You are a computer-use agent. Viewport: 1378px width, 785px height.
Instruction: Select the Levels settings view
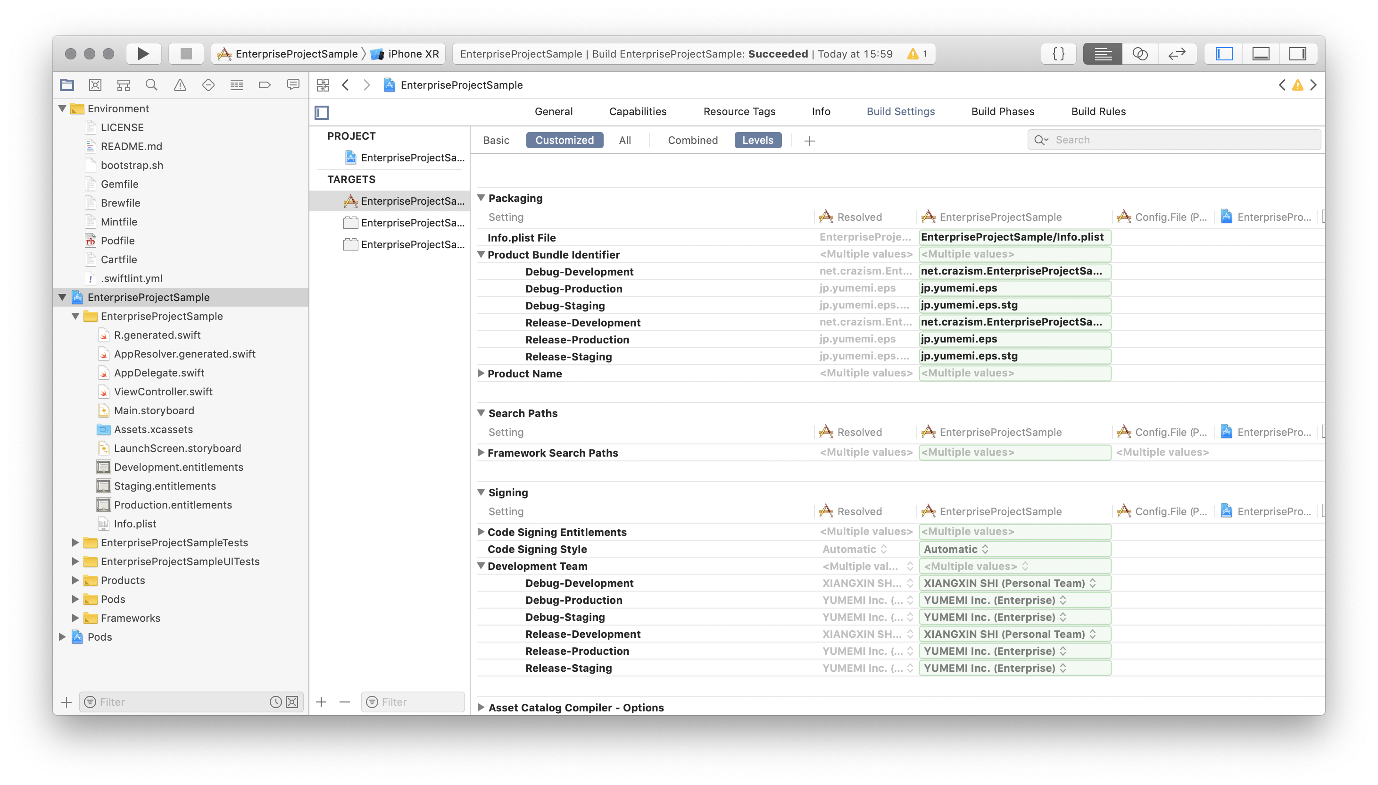(757, 140)
